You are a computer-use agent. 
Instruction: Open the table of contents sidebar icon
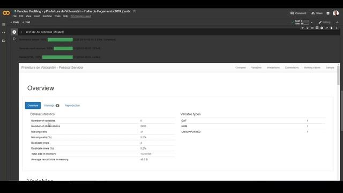[x=4, y=24]
